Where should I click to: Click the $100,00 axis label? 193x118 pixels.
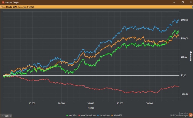coord(184,38)
